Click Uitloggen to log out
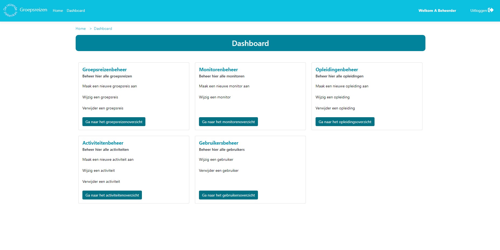The width and height of the screenshot is (500, 250). click(479, 10)
